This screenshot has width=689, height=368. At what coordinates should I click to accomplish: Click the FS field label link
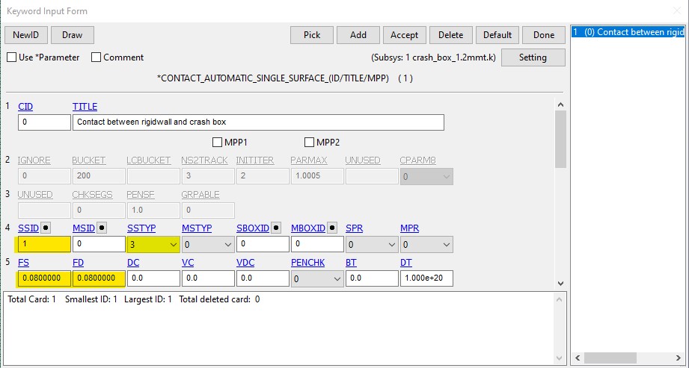click(23, 262)
